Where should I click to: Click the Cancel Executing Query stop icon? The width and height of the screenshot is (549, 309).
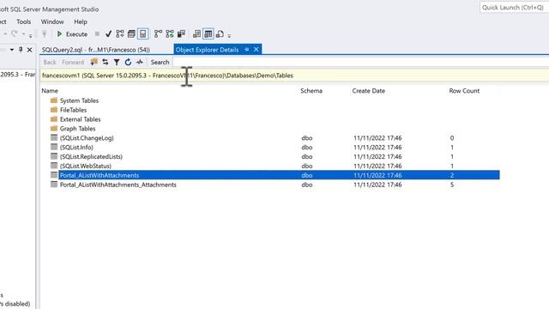coord(97,34)
